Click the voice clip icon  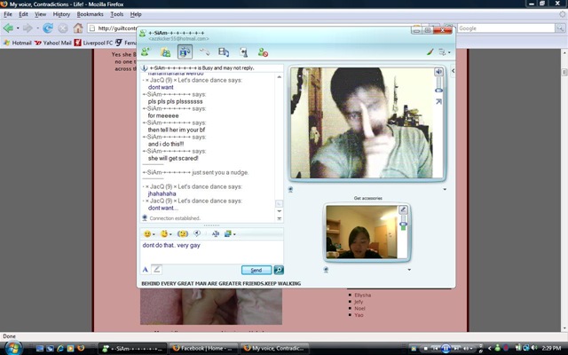tap(197, 233)
